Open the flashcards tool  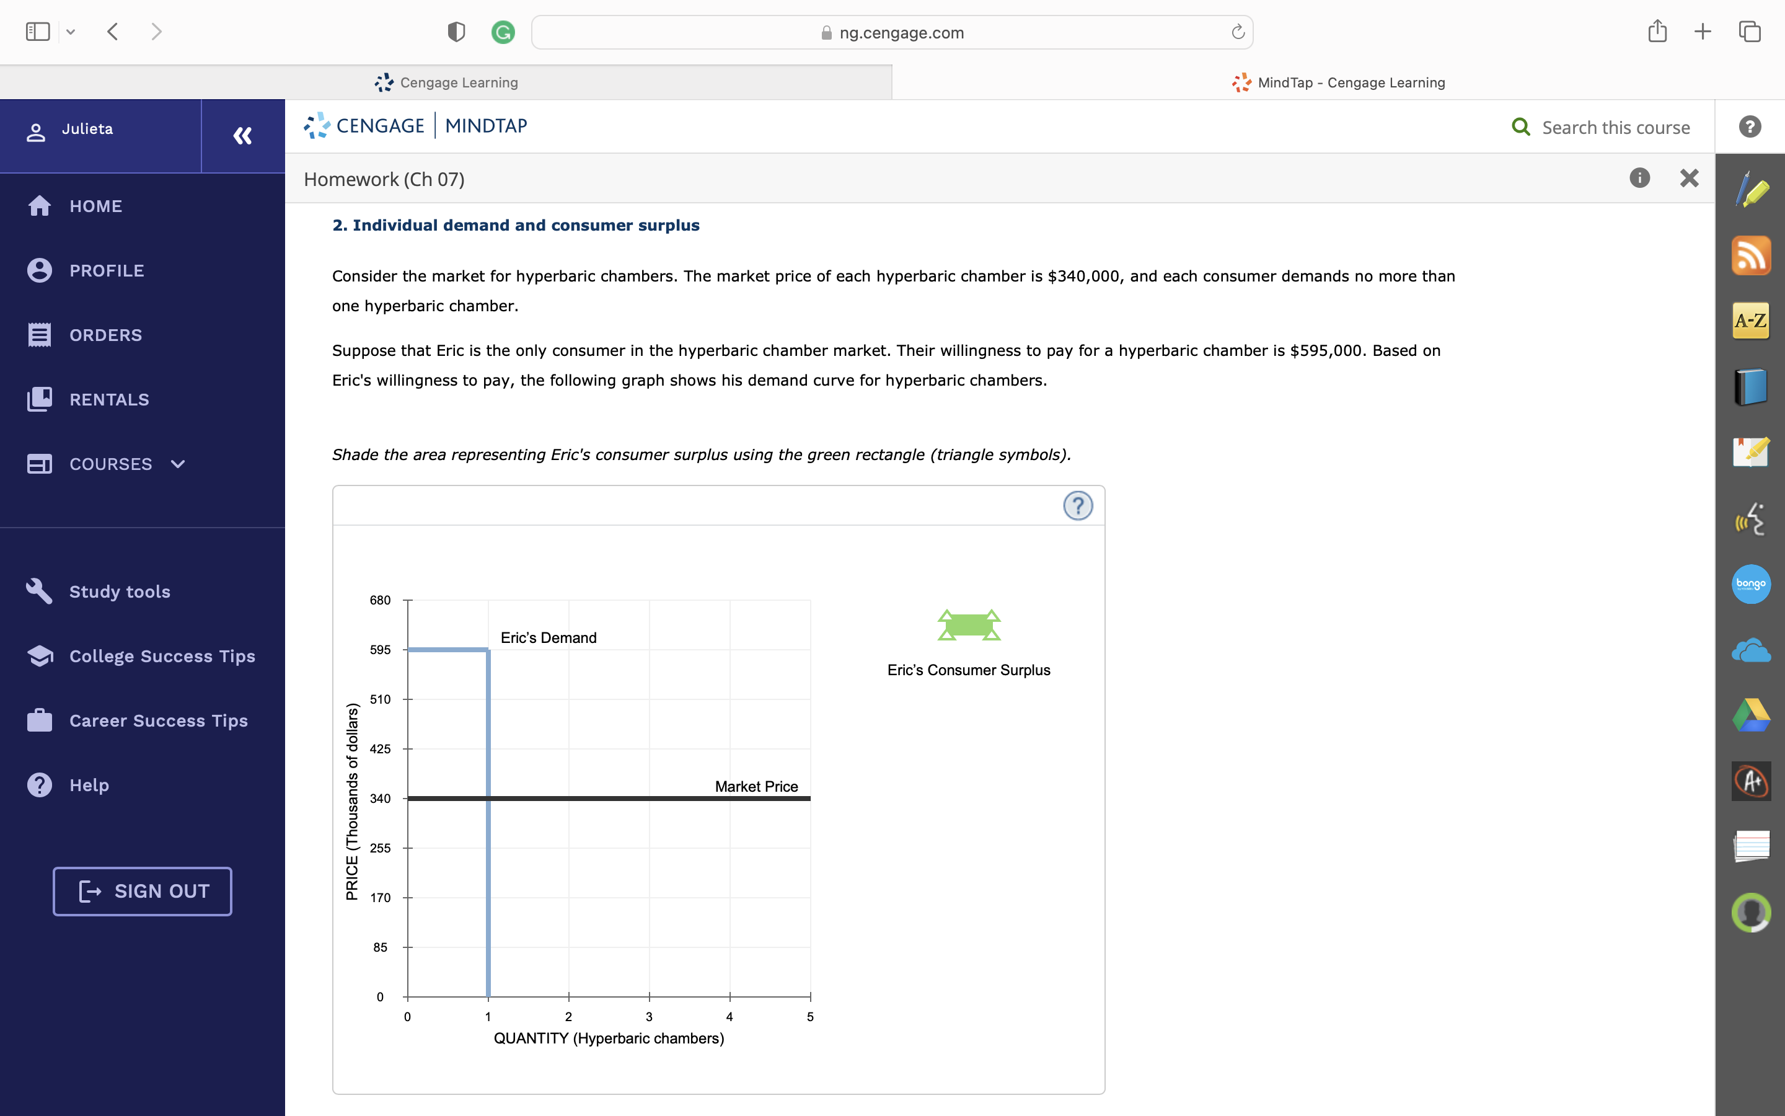pyautogui.click(x=1753, y=846)
